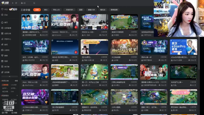Click the 客服 headset icon at bottom
The width and height of the screenshot is (204, 115).
(12, 113)
